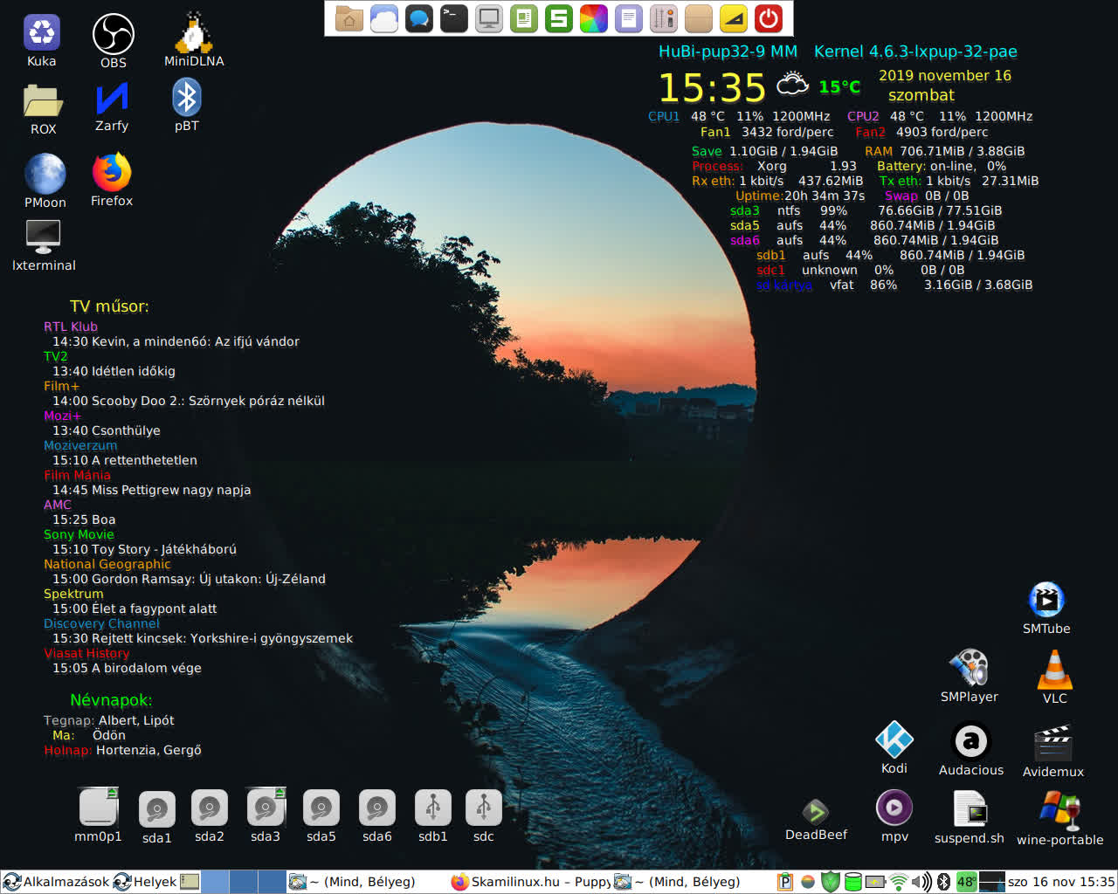1118x894 pixels.
Task: Click the 48° temperature tray indicator
Action: tap(966, 882)
